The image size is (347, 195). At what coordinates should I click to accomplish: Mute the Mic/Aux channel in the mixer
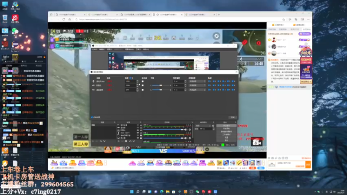coord(186,130)
